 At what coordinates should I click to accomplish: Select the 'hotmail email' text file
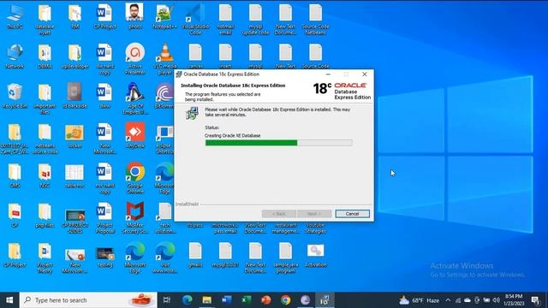click(x=225, y=20)
